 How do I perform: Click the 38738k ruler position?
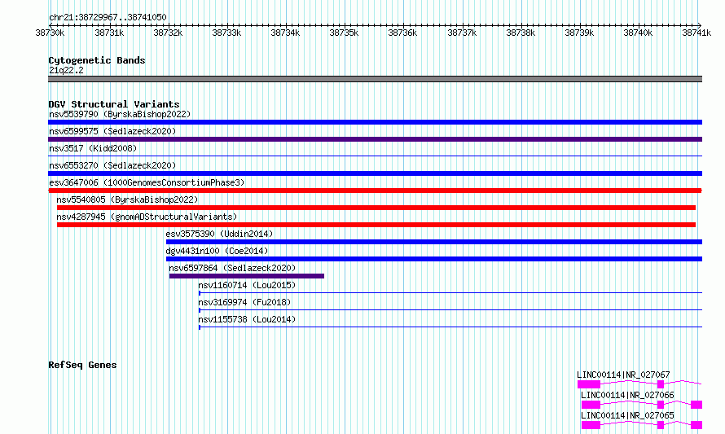[521, 33]
